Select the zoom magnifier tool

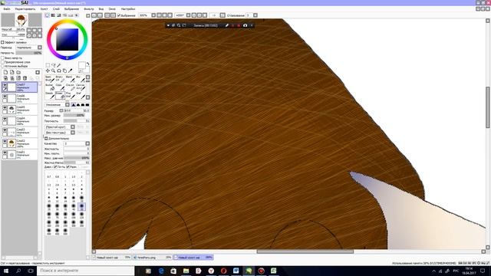tap(53, 71)
